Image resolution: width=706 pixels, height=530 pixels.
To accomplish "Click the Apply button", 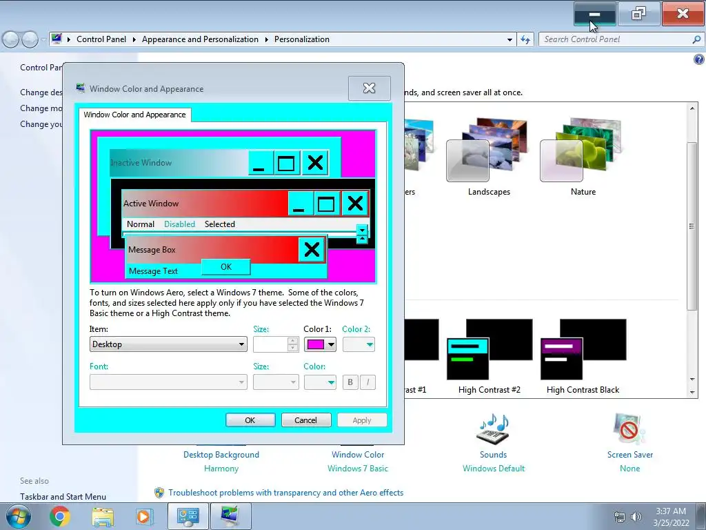I will tap(362, 420).
